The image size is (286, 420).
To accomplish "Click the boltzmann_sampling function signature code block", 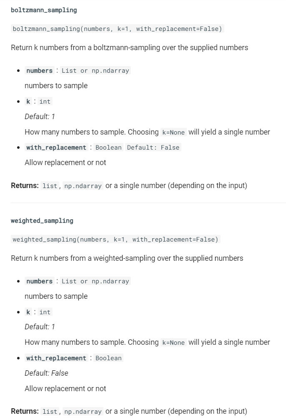I will pyautogui.click(x=117, y=29).
